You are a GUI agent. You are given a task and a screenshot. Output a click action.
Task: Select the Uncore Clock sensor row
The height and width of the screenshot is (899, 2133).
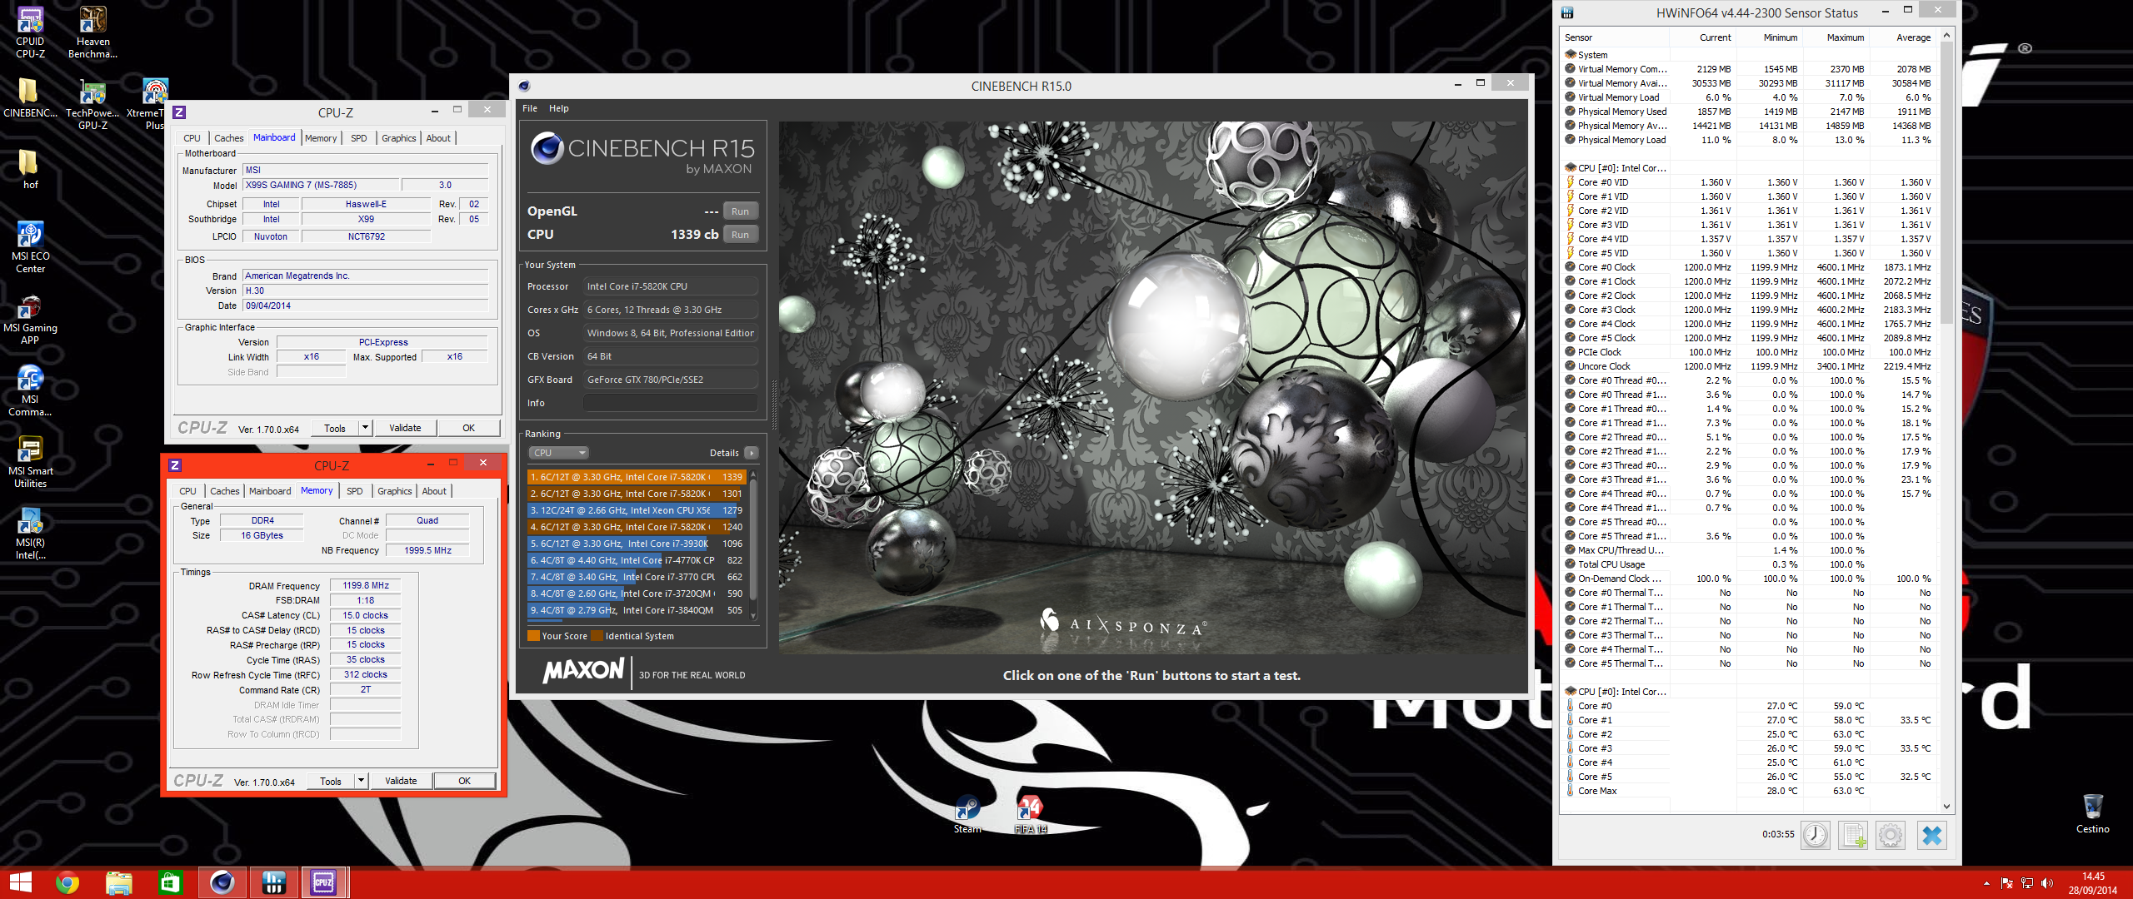point(1748,366)
